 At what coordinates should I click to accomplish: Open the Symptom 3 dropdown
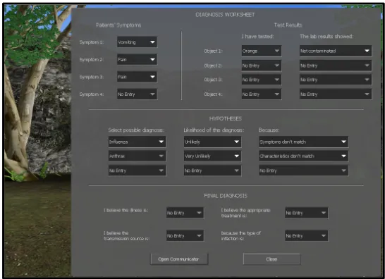[x=137, y=77]
